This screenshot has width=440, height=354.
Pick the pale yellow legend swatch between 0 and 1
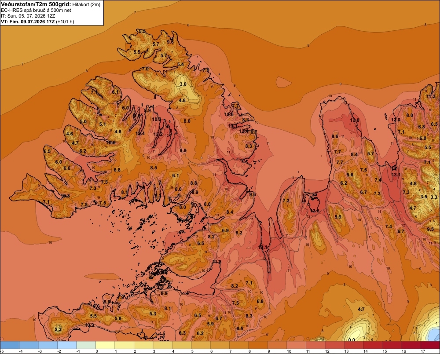pos(105,345)
